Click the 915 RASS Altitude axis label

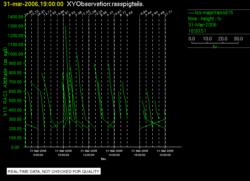pyautogui.click(x=5, y=82)
